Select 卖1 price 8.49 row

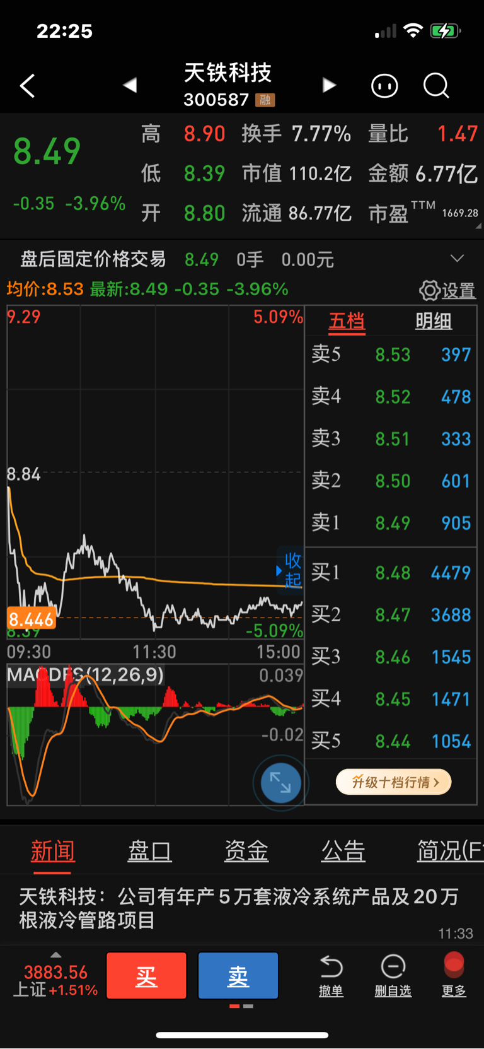391,524
